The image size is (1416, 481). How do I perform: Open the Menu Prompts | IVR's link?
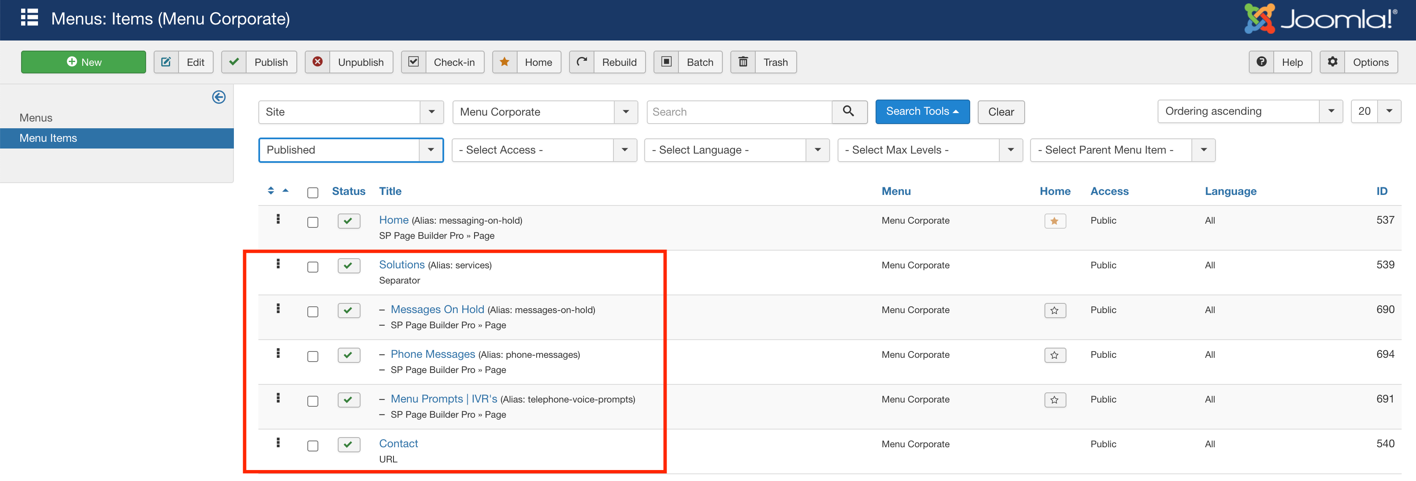(443, 399)
